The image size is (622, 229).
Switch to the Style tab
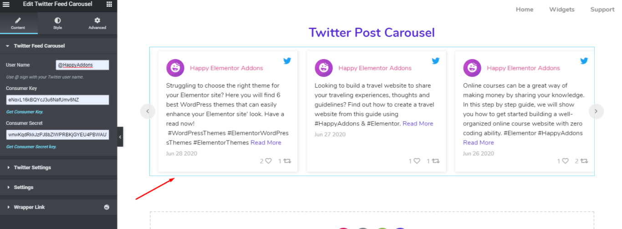(x=57, y=24)
